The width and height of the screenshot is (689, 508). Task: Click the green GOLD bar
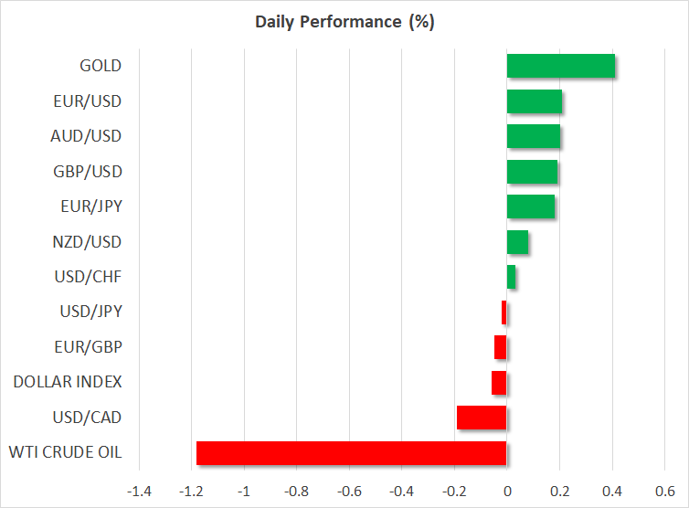coord(560,66)
